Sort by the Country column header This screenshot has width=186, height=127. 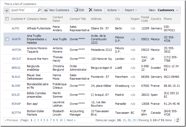156,19
